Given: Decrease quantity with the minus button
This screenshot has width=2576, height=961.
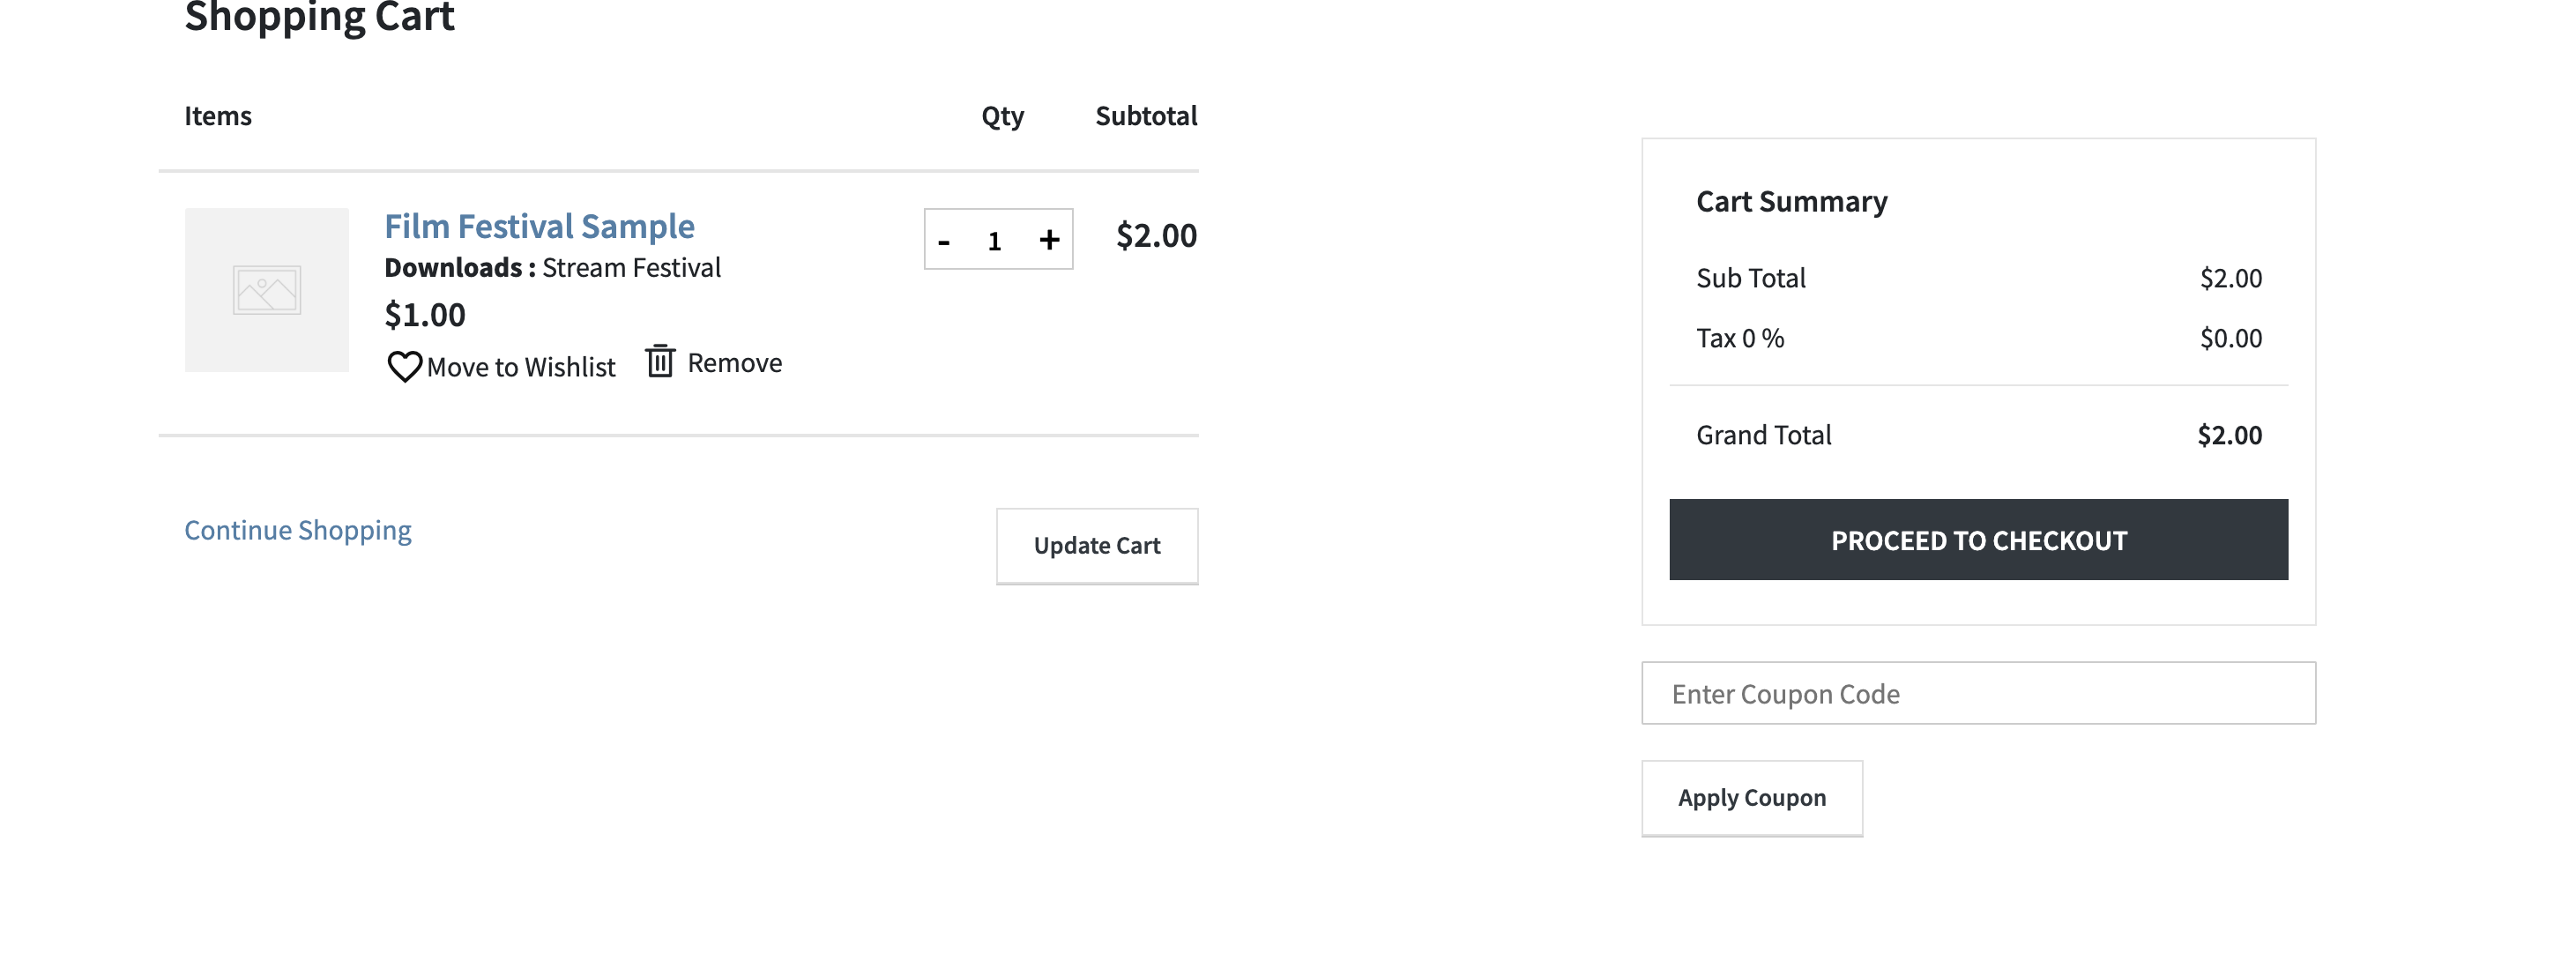Looking at the screenshot, I should [943, 241].
